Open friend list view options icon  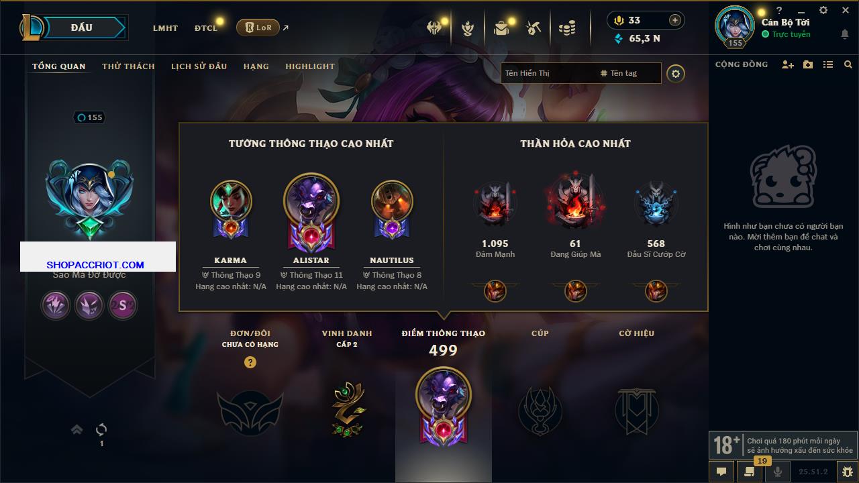point(828,64)
